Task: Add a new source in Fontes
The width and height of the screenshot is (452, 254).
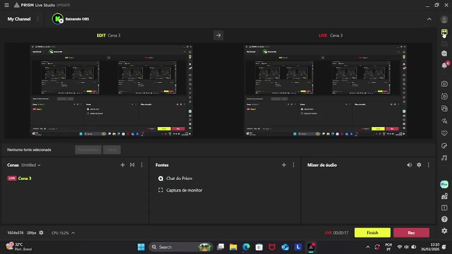Action: point(284,165)
